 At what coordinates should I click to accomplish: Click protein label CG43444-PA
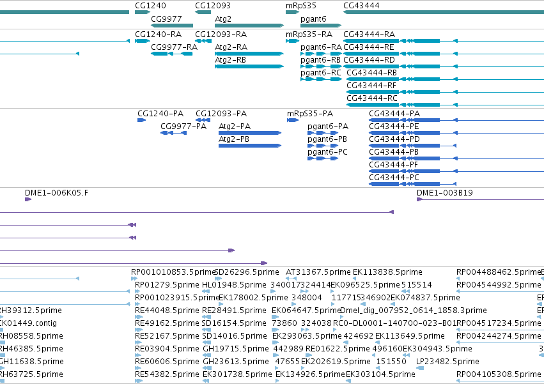[394, 114]
